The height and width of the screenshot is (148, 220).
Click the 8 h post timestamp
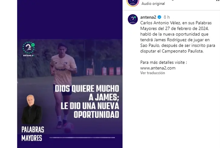167,17
